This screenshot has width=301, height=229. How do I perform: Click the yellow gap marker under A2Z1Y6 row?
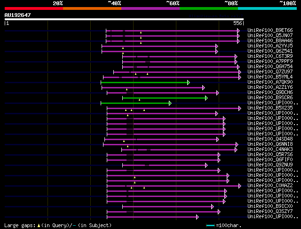[x=127, y=89]
